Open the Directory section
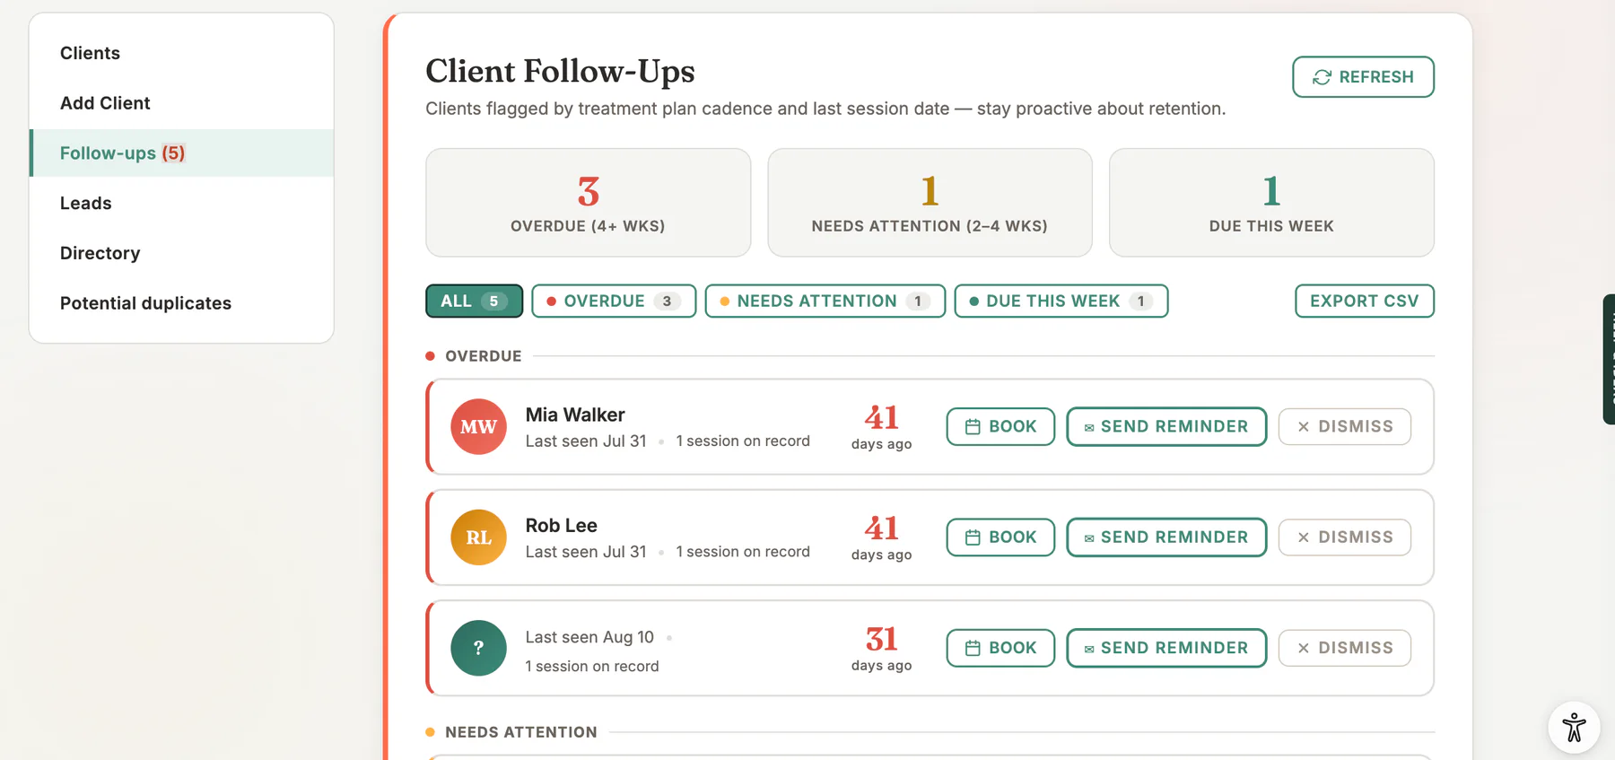Screen dimensions: 1615x760 coord(181,253)
